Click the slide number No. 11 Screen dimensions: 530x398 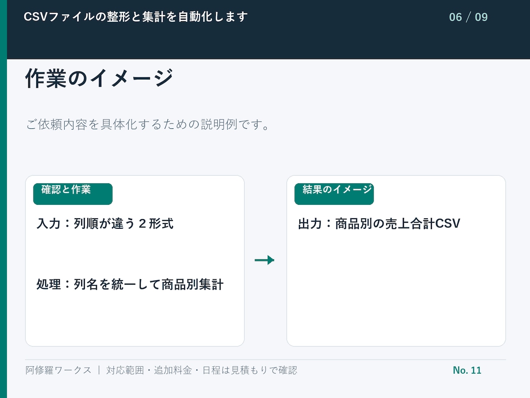[467, 370]
